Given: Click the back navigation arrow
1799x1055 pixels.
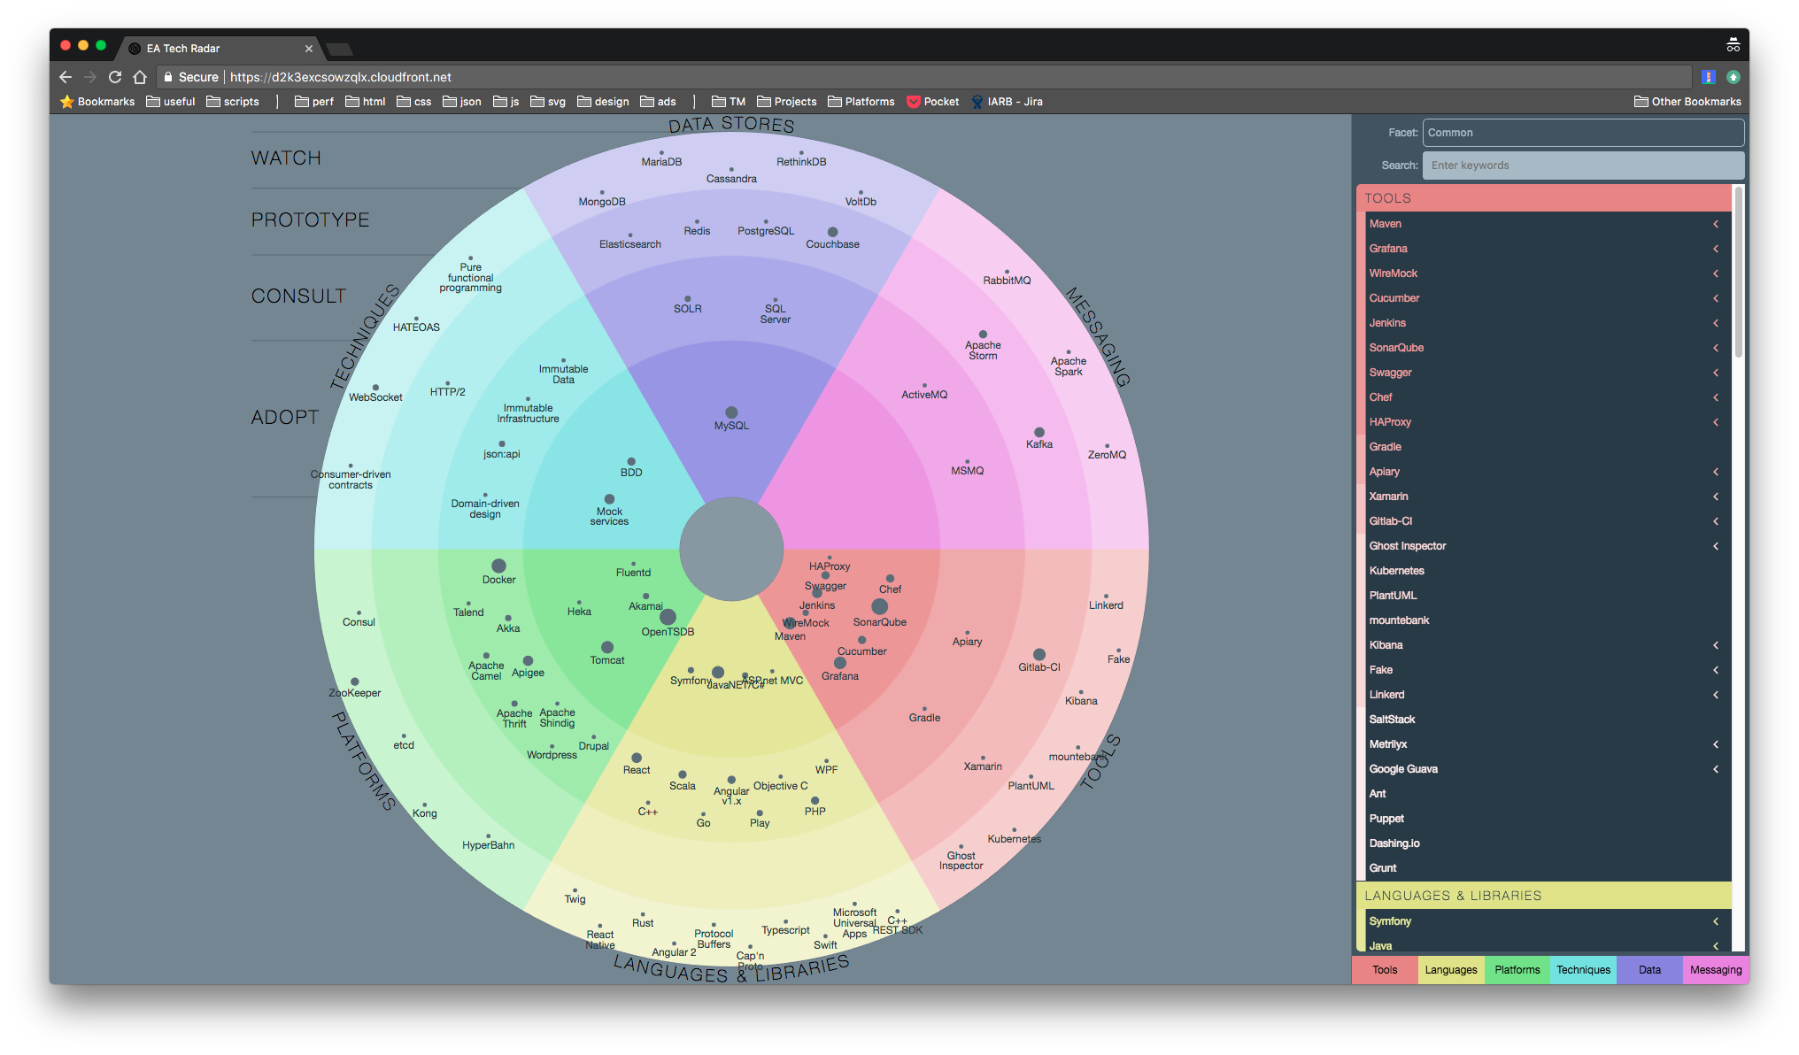Looking at the screenshot, I should (66, 77).
